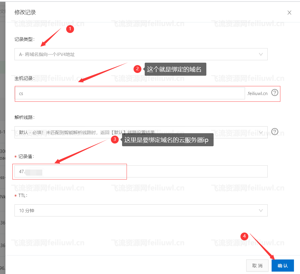Click the chevron in the record type field
300x274 pixels.
pos(261,54)
